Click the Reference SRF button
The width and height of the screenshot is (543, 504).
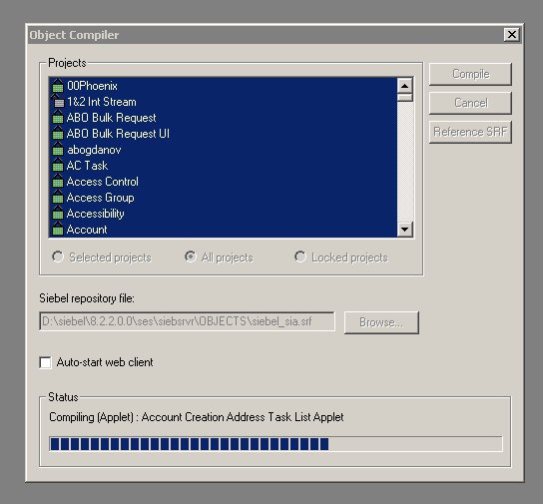click(470, 132)
